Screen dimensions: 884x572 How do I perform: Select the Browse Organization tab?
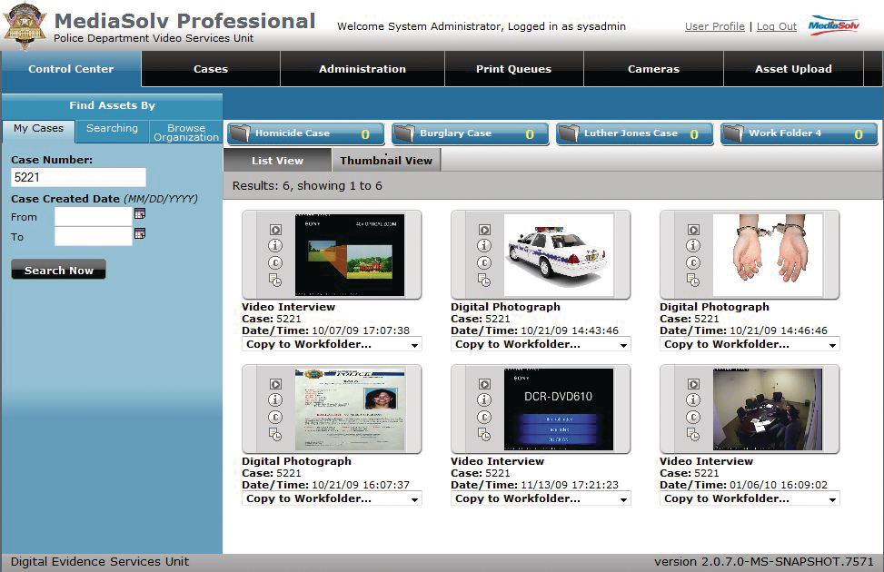coord(186,133)
